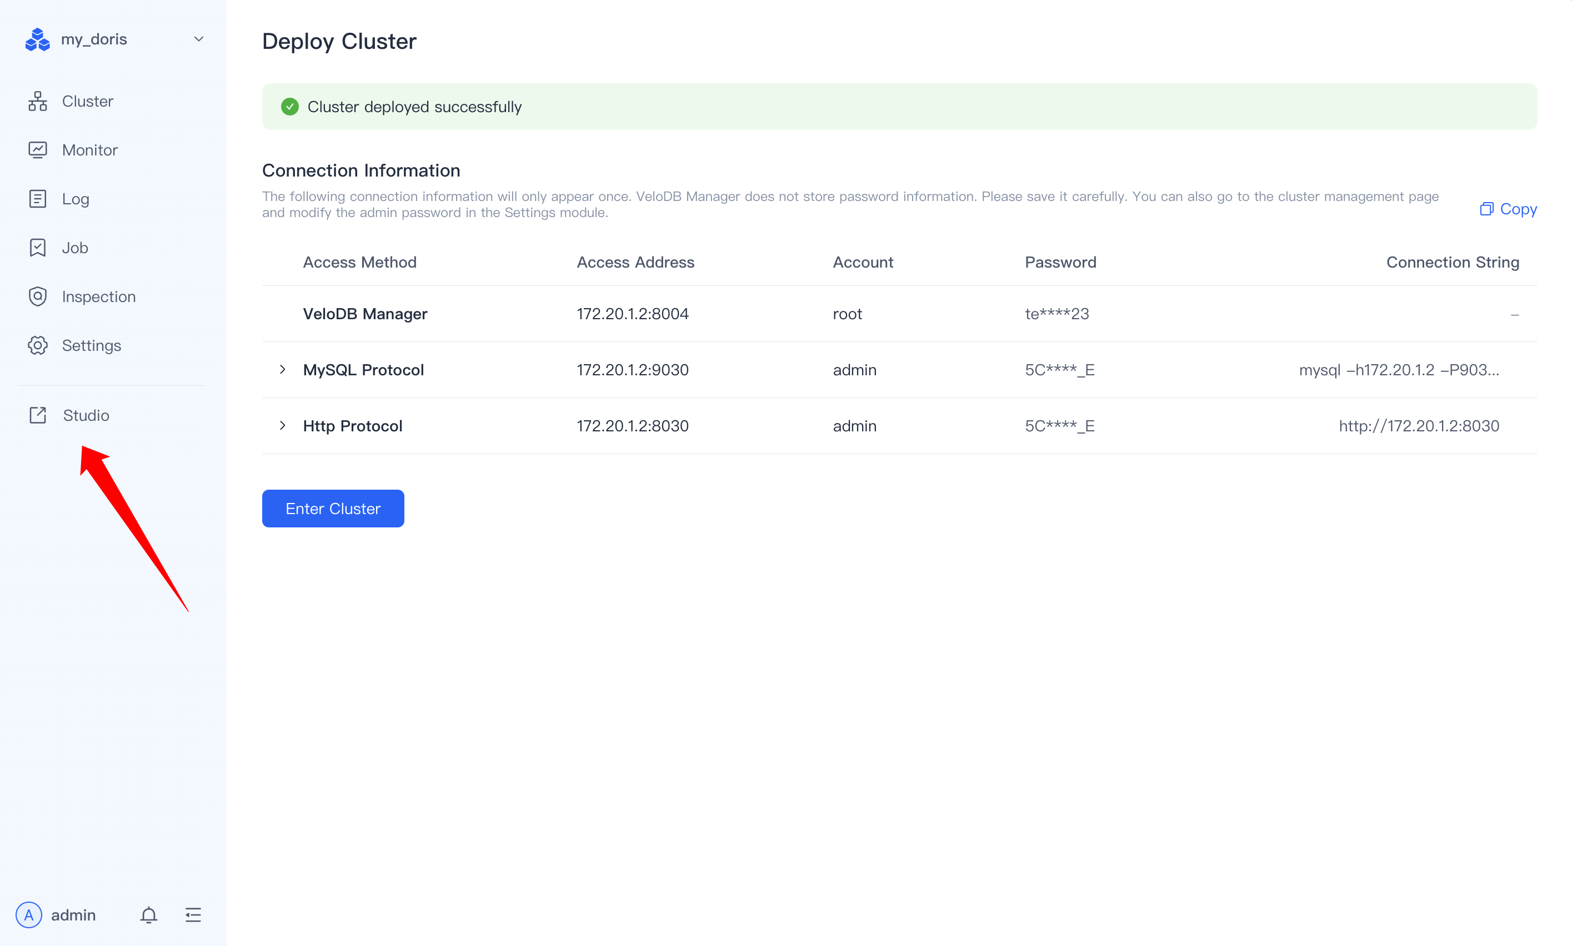
Task: Click the Settings gear icon
Action: coord(38,345)
